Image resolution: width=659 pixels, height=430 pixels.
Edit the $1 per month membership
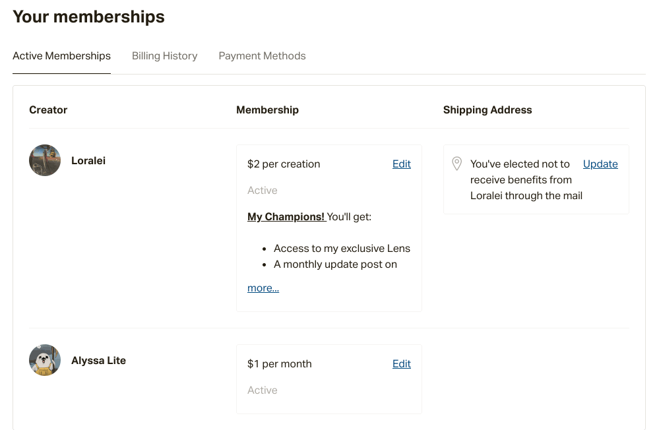point(401,363)
